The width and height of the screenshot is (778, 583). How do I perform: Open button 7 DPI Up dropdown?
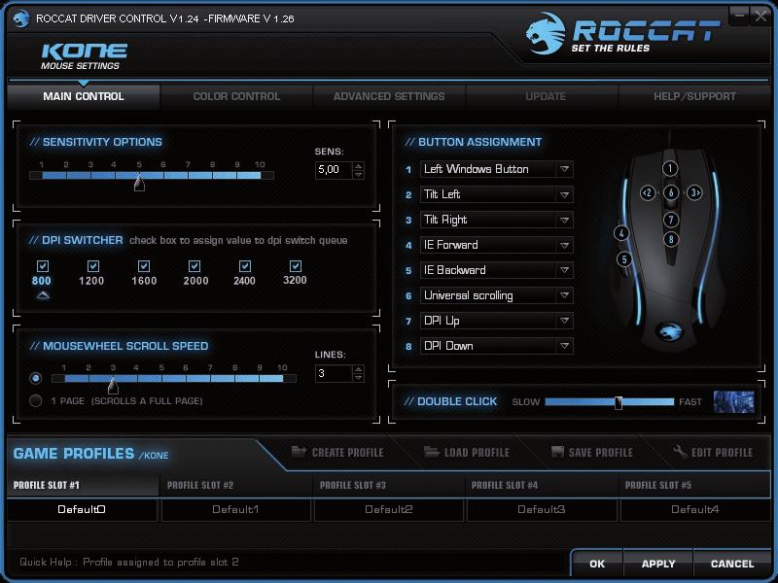pos(497,321)
